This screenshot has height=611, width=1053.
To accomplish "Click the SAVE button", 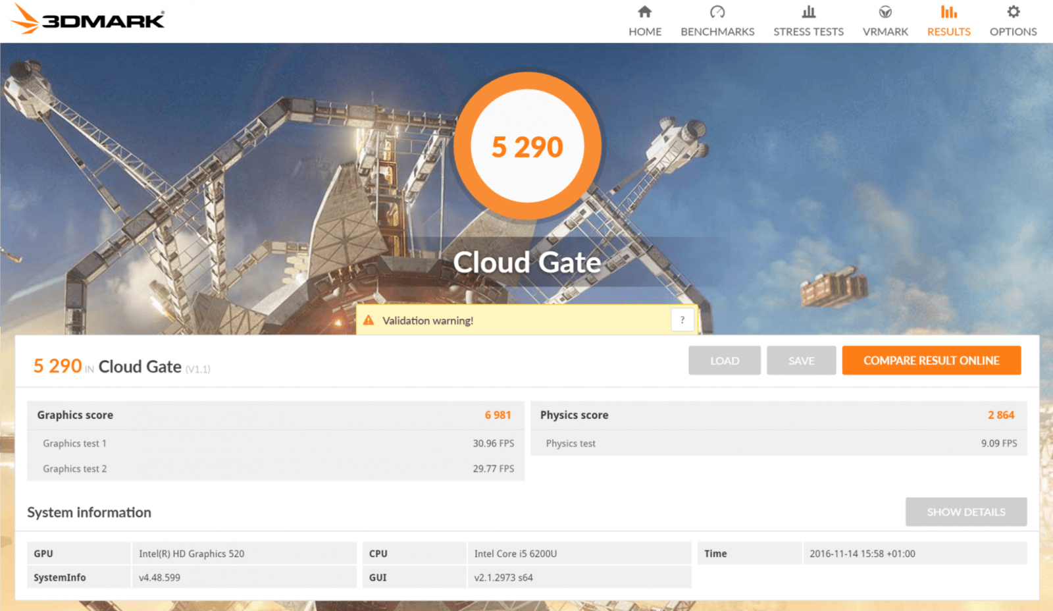I will [x=802, y=361].
